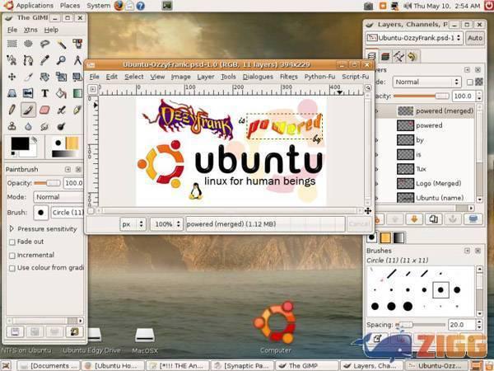Expand the Pressure sensitivity options
Viewport: 494px width, 371px height.
point(12,228)
